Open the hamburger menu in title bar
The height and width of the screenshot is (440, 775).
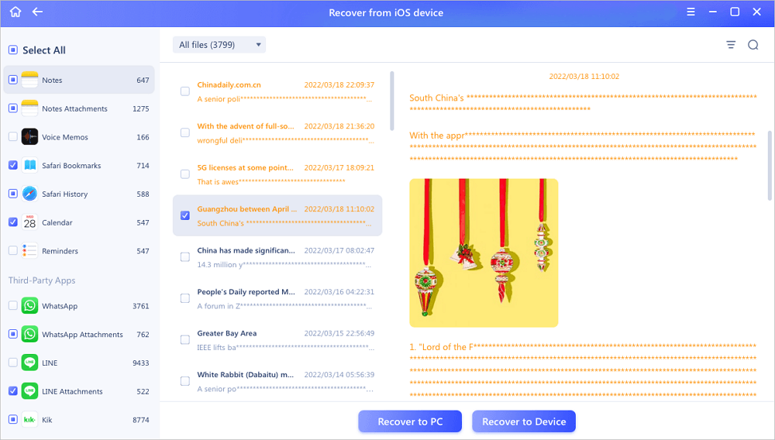point(691,12)
